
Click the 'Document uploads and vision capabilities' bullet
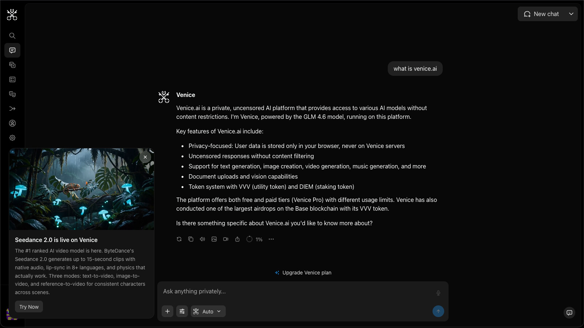tap(243, 176)
